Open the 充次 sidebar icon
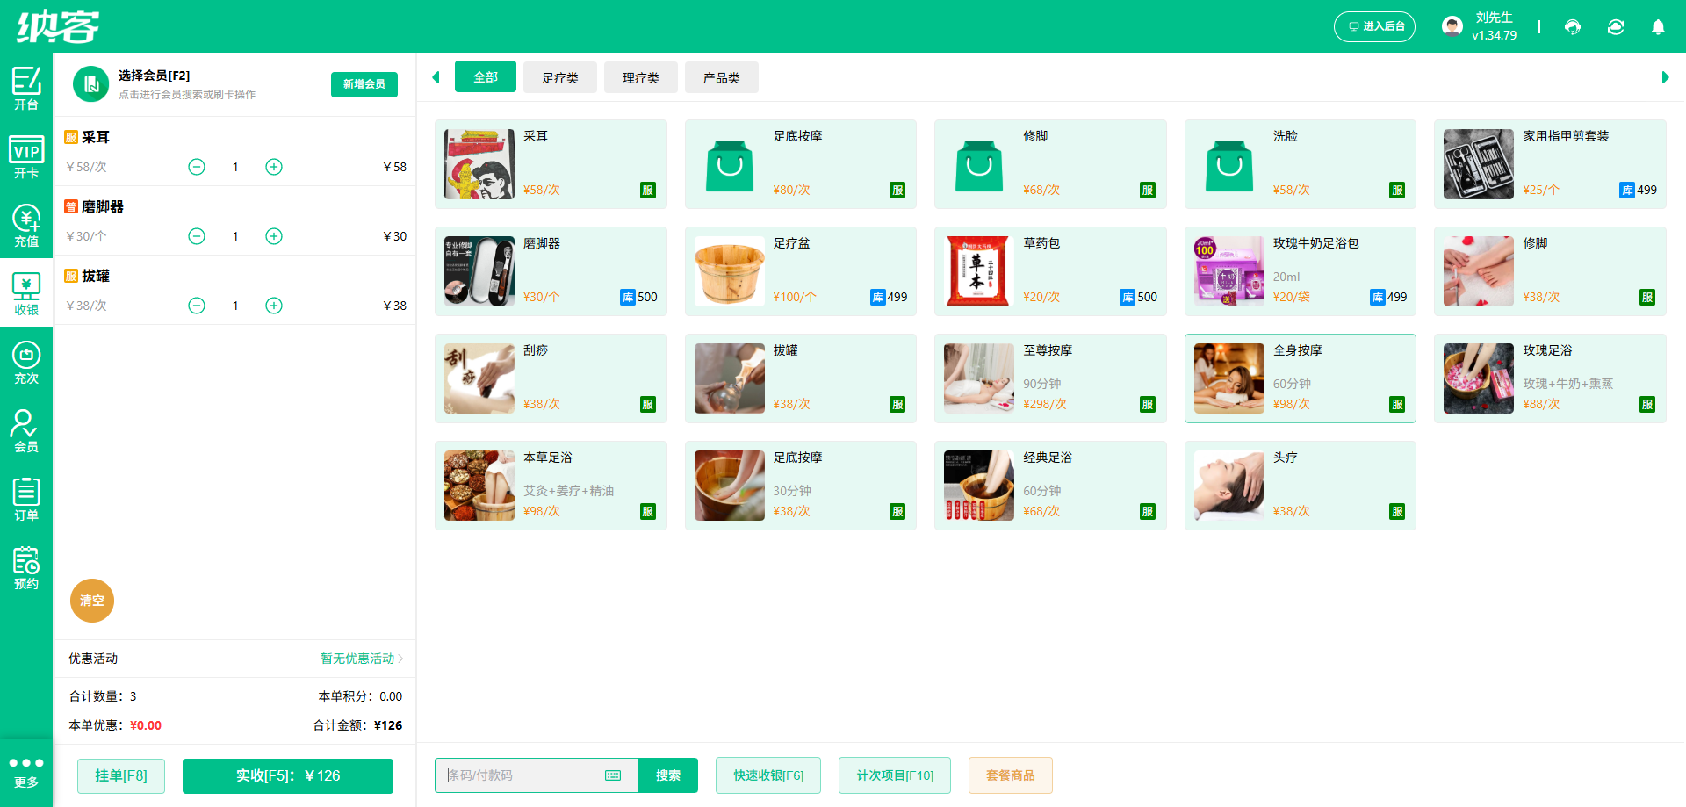This screenshot has height=807, width=1686. point(26,362)
